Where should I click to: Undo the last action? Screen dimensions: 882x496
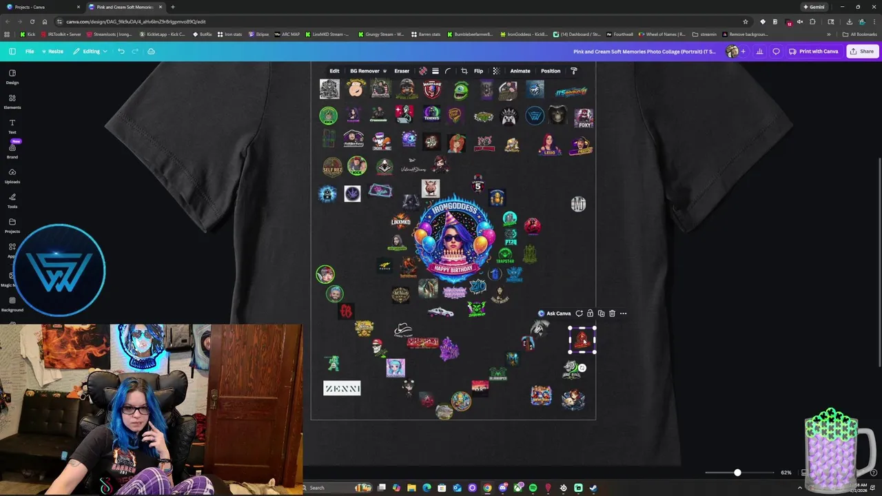(121, 51)
